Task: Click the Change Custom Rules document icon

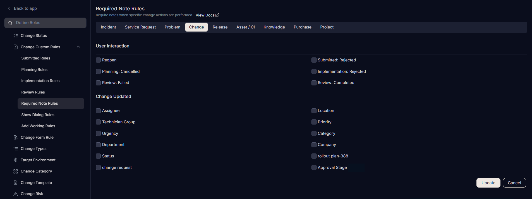Action: click(16, 47)
